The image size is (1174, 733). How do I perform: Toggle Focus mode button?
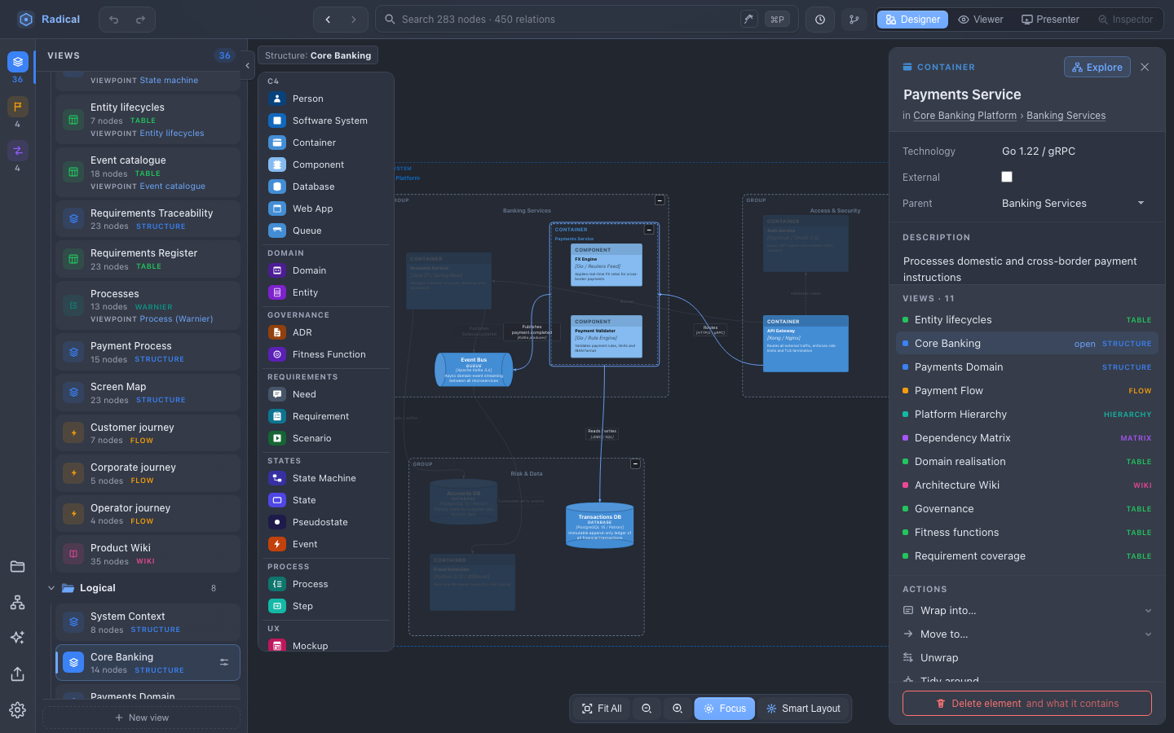click(724, 709)
